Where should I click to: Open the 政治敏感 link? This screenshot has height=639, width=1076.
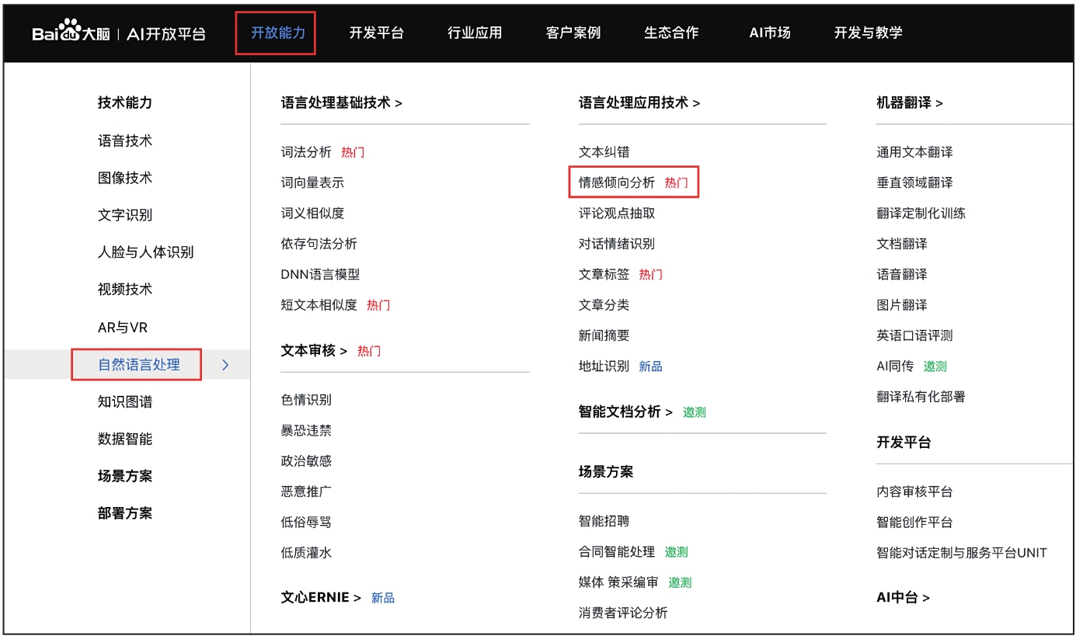(306, 461)
